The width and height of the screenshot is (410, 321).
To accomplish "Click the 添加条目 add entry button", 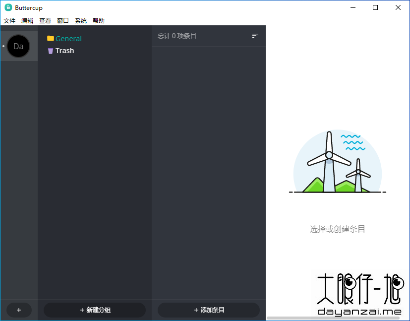I will pos(209,310).
